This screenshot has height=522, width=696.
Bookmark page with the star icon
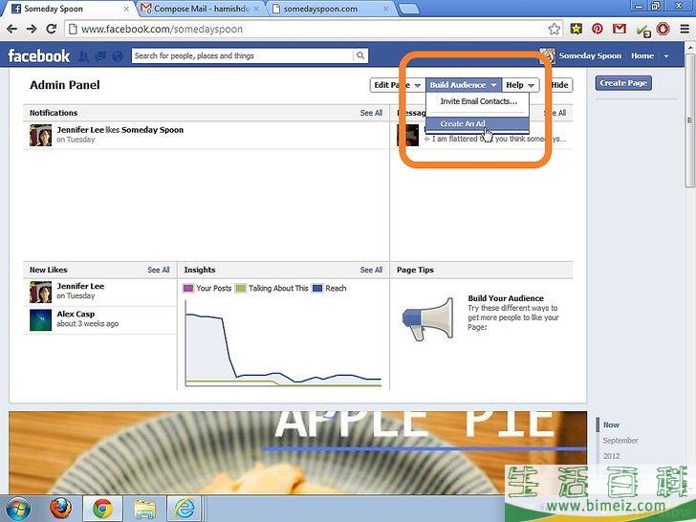point(554,30)
